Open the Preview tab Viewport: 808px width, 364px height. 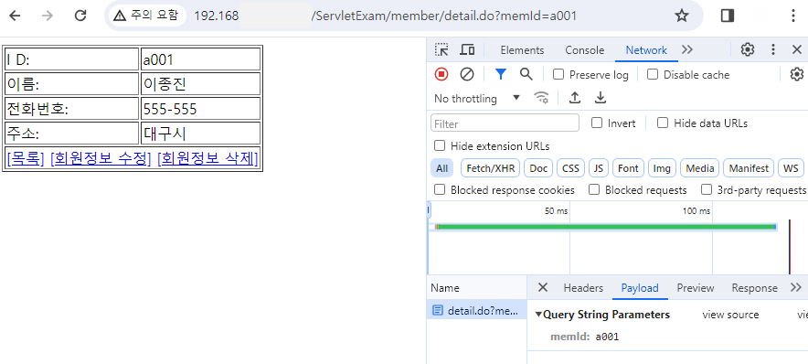tap(696, 288)
